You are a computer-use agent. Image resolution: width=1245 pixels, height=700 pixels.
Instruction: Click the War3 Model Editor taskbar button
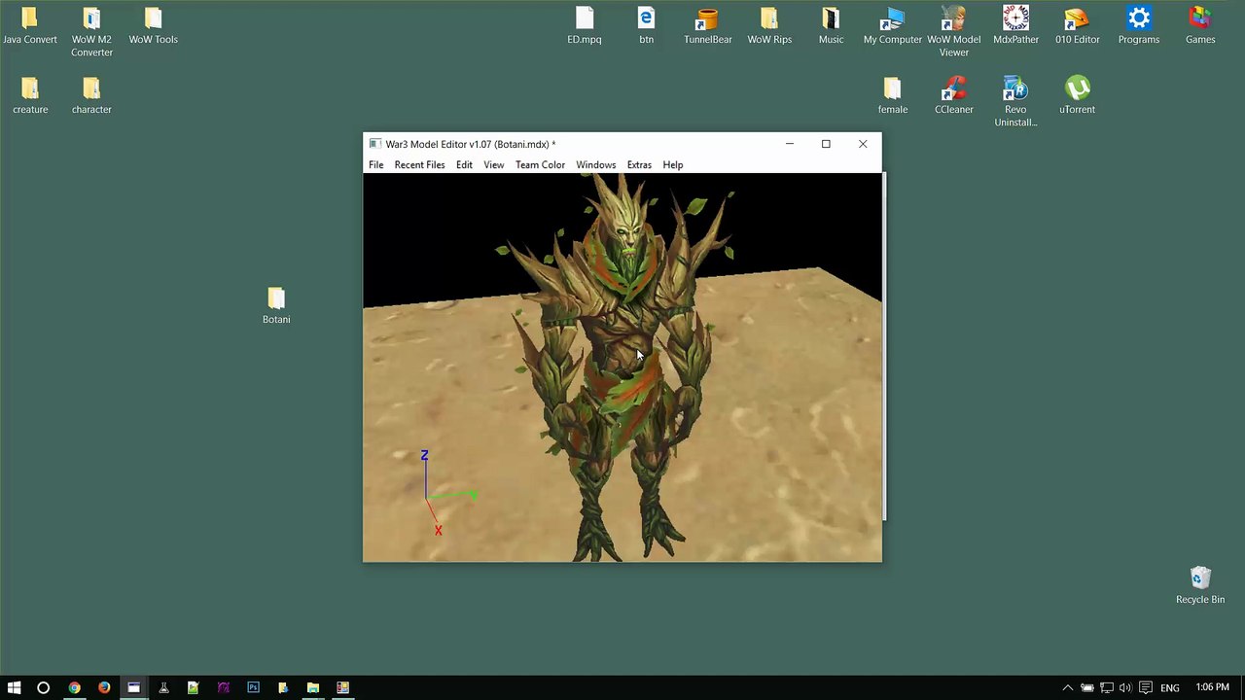133,687
